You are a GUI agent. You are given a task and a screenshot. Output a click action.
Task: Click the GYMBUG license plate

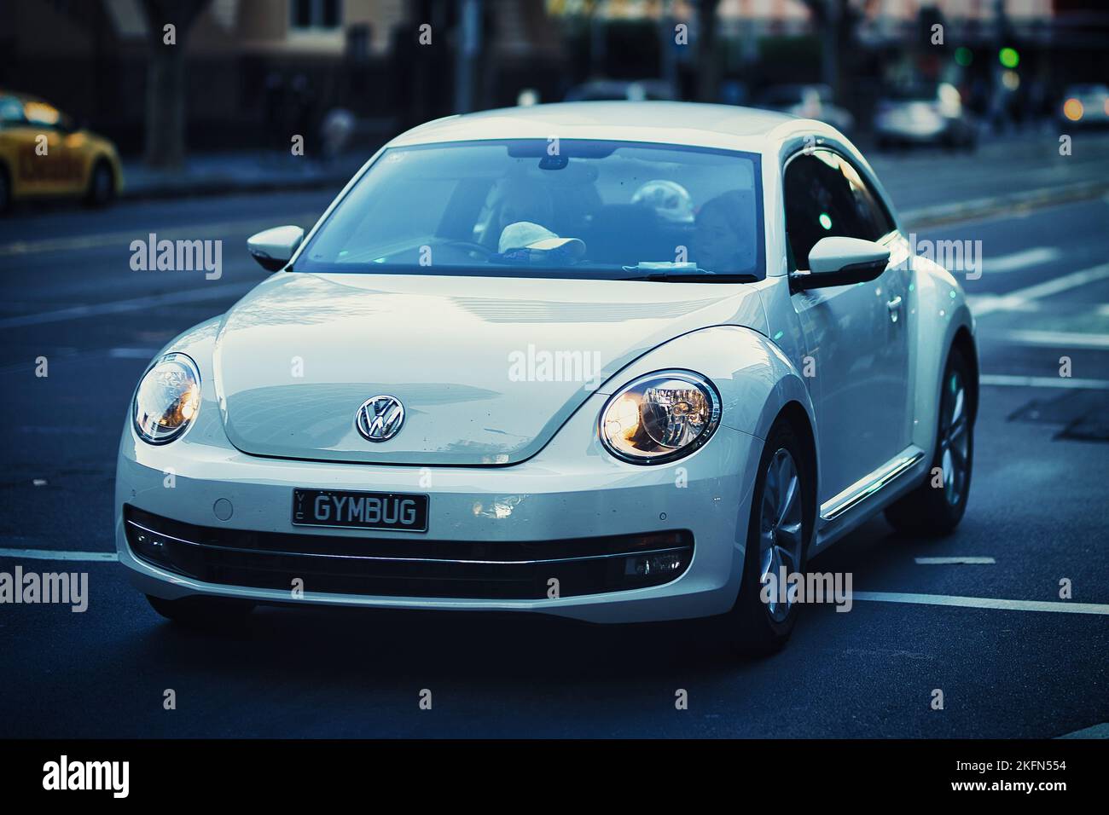click(360, 510)
